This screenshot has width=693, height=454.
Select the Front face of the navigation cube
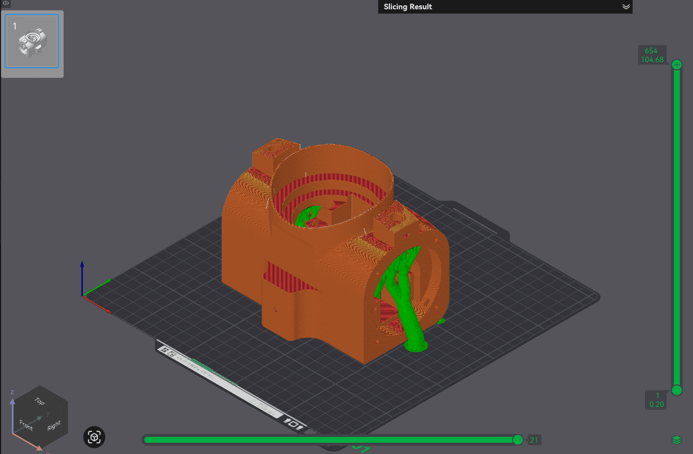pos(25,425)
